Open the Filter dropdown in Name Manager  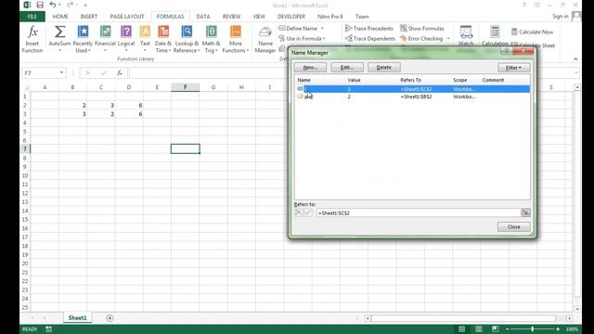click(513, 68)
